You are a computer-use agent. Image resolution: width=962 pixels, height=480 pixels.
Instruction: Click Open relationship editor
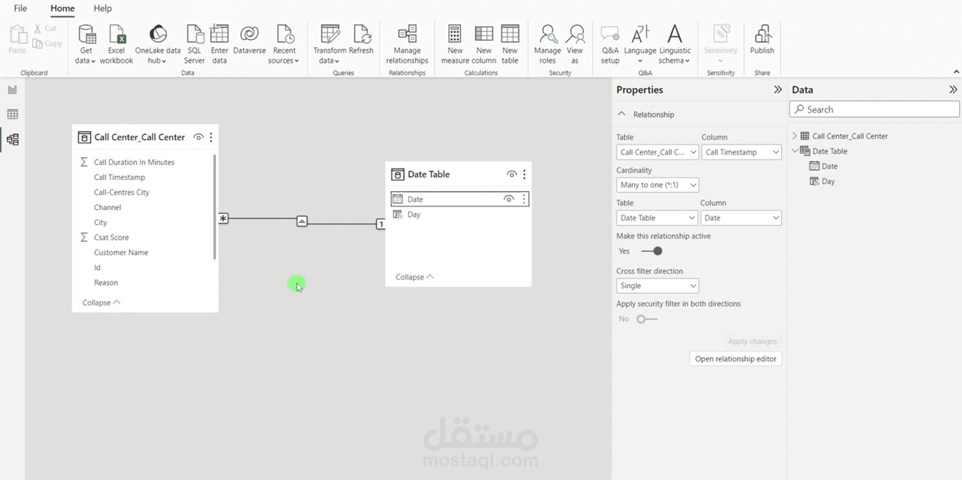tap(735, 359)
